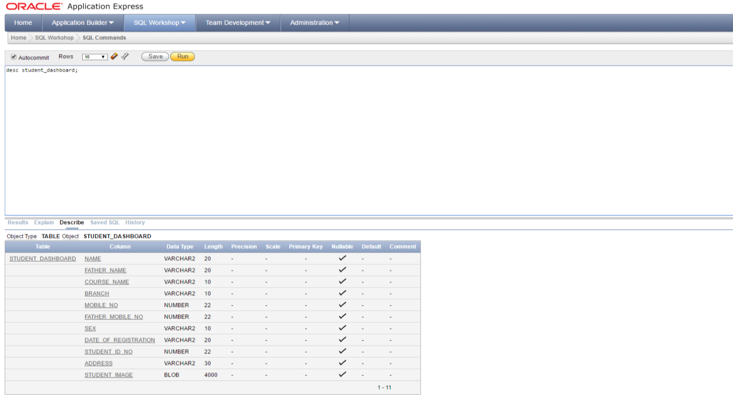Open the Application Builder tab
The height and width of the screenshot is (395, 733).
pos(82,22)
